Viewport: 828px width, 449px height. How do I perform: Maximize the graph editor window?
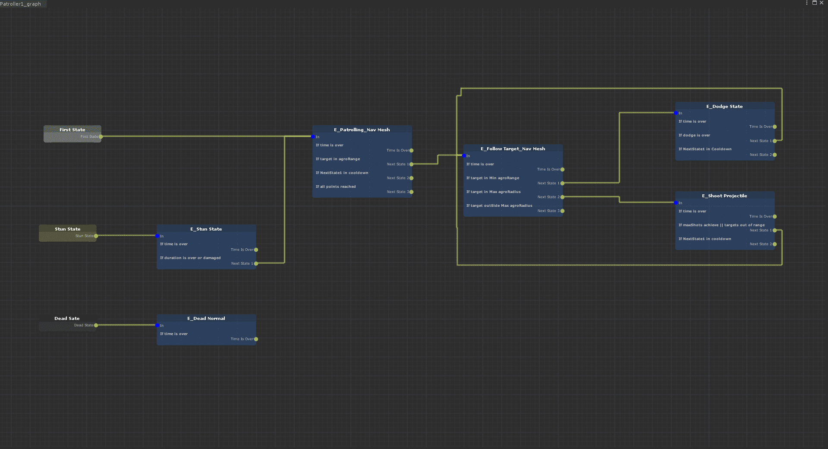click(x=814, y=3)
